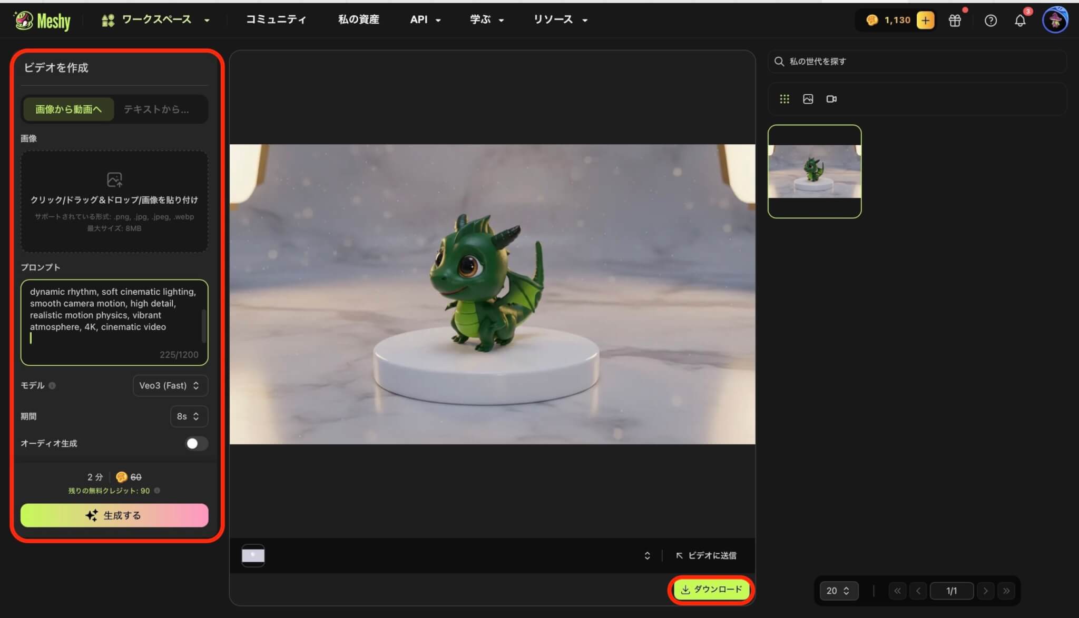Open the help question mark icon
This screenshot has width=1079, height=618.
pyautogui.click(x=990, y=21)
